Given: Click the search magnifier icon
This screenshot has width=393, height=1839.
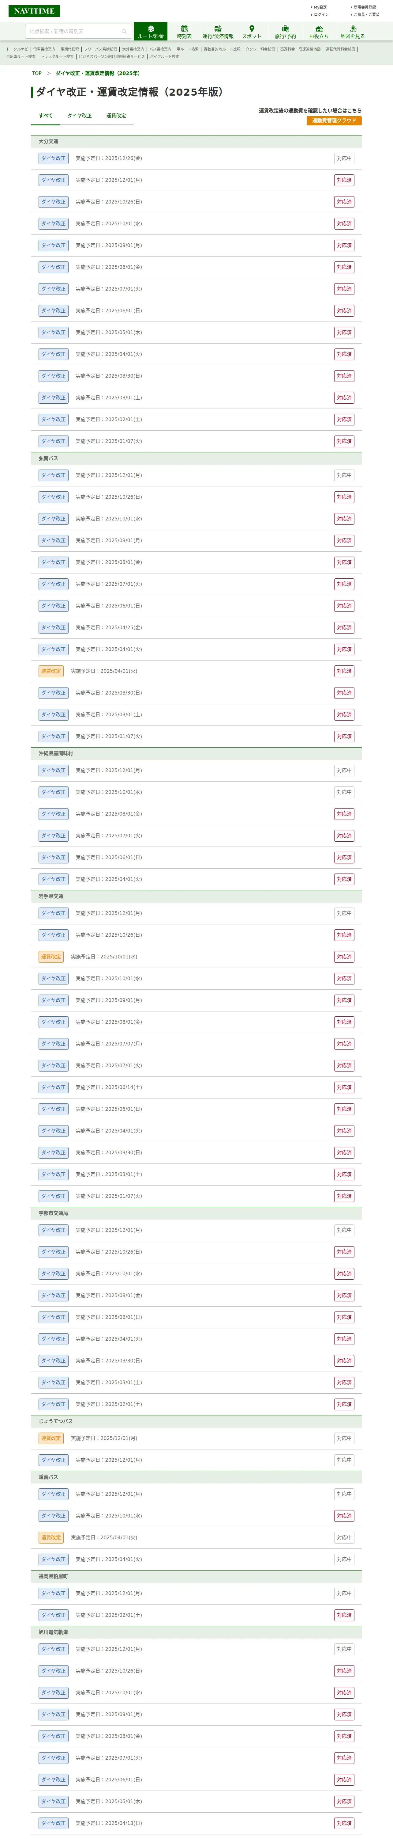Looking at the screenshot, I should (x=124, y=31).
